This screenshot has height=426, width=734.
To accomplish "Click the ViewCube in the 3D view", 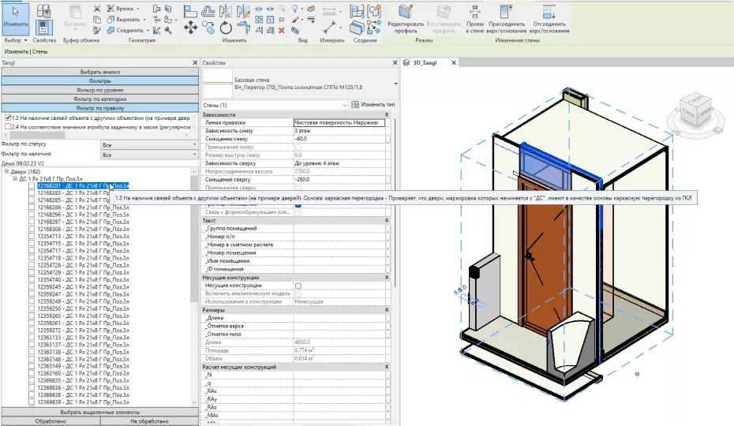I will 696,110.
